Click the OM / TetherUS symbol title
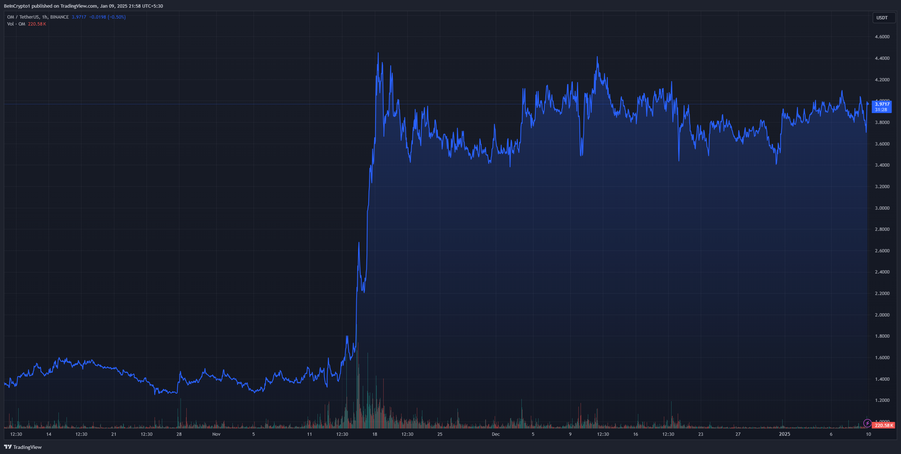This screenshot has width=901, height=454. [23, 17]
